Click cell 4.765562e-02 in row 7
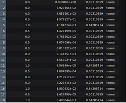The height and width of the screenshot is (103, 126). [x=66, y=37]
